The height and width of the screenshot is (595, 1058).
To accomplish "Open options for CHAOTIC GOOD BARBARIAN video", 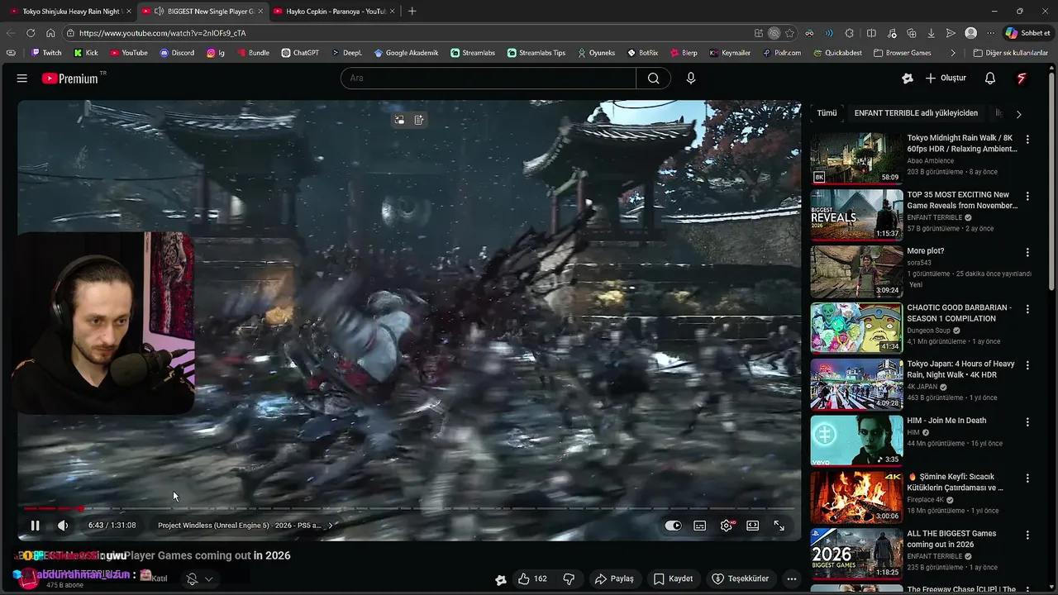I will coord(1027,308).
